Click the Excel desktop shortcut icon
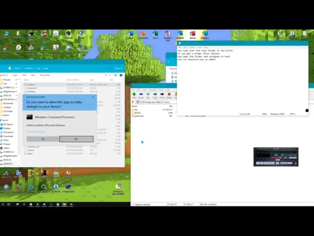Image resolution: width=314 pixels, height=236 pixels. pos(155,35)
